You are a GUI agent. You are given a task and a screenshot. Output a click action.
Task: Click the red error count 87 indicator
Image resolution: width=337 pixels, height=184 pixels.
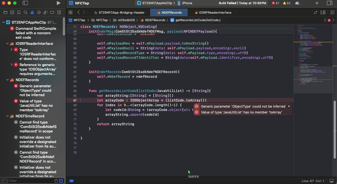coord(275,3)
